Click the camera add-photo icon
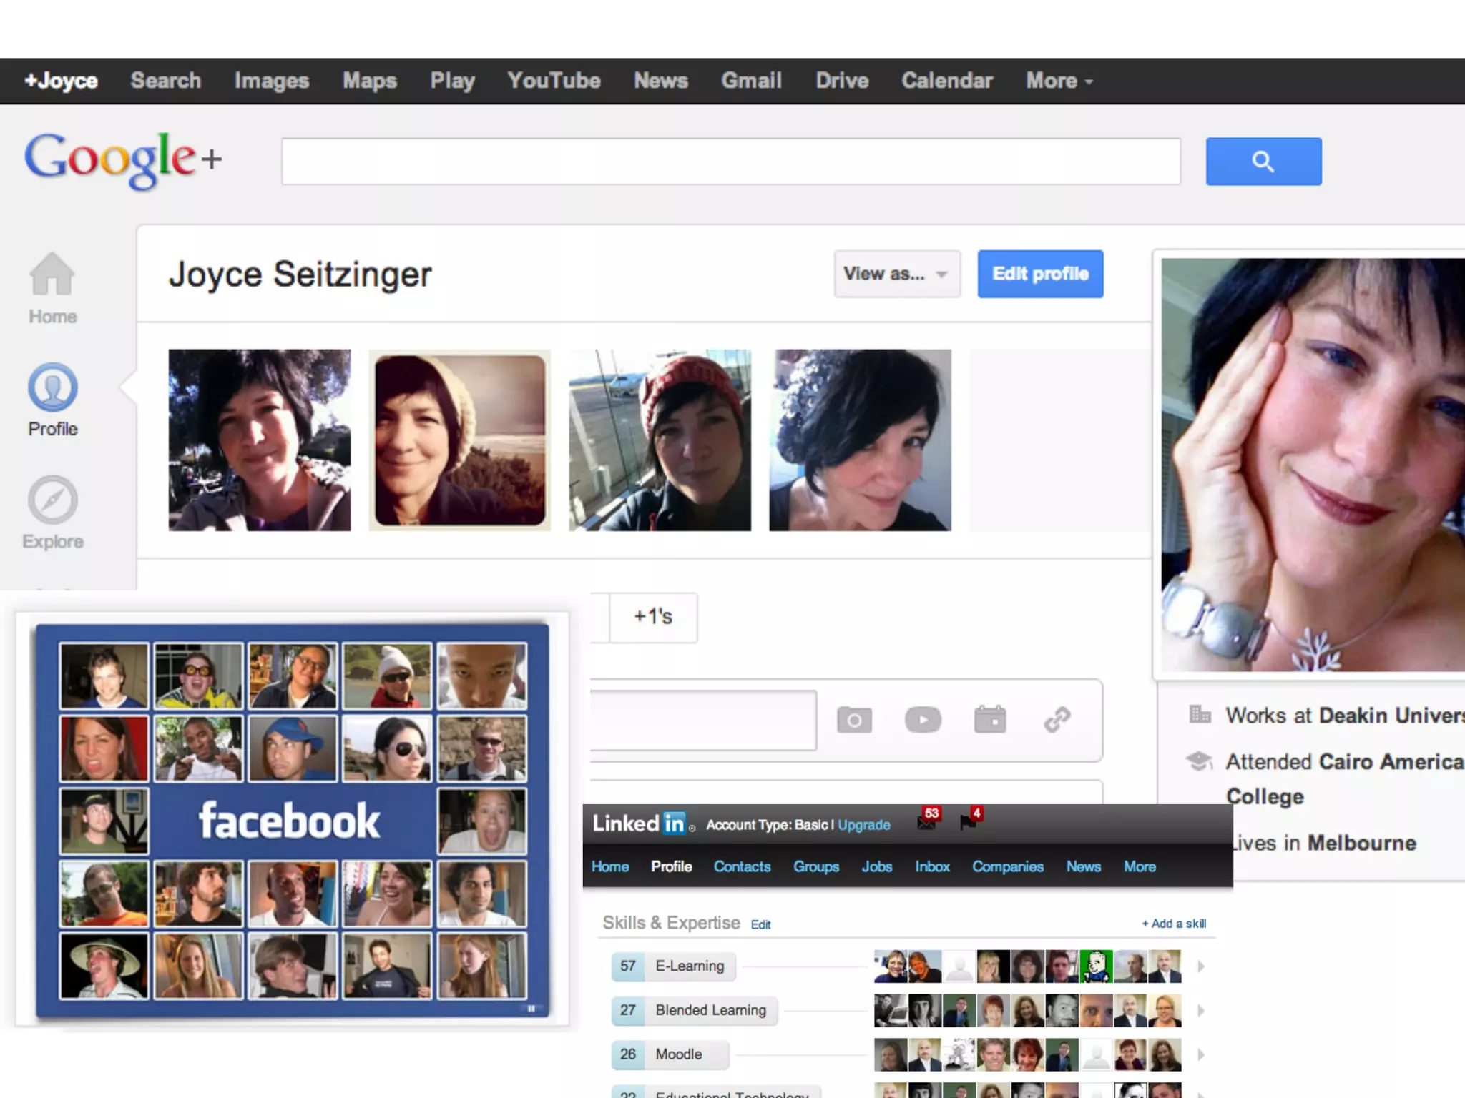 click(854, 720)
